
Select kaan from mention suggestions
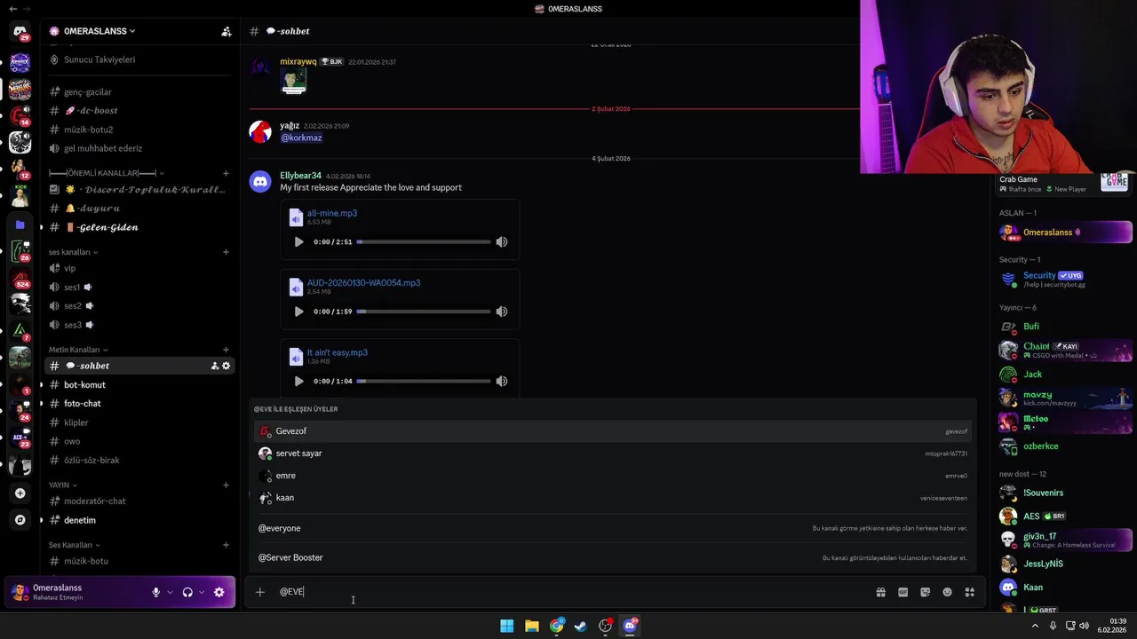(x=613, y=498)
